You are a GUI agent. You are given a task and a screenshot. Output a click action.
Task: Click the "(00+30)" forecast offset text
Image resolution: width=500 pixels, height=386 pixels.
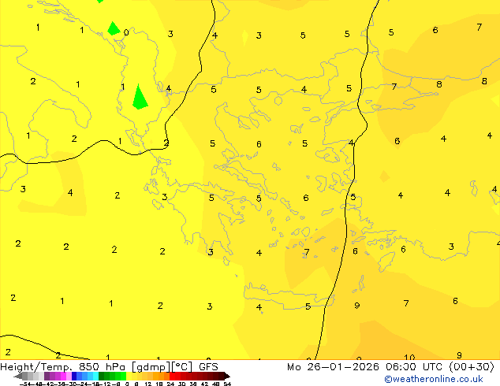[472, 367]
